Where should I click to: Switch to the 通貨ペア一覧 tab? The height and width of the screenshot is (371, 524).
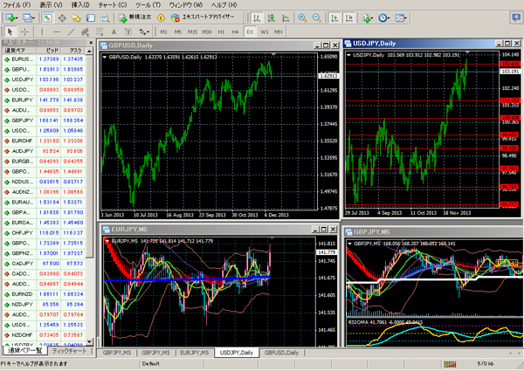[25, 351]
